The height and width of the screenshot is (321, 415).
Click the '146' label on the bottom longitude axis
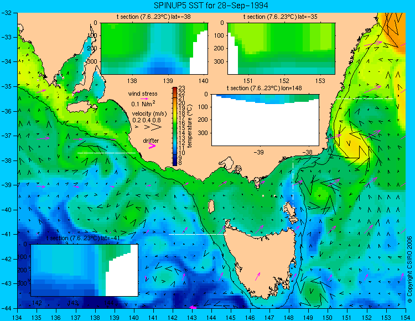coord(250,318)
